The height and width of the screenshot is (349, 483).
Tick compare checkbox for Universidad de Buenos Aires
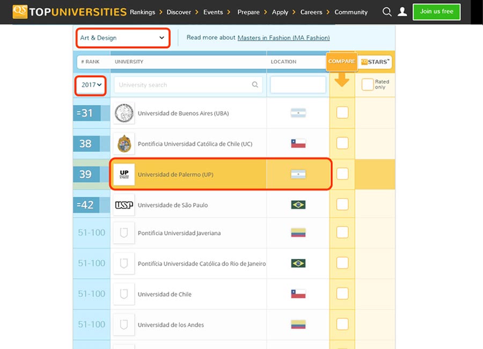click(342, 113)
